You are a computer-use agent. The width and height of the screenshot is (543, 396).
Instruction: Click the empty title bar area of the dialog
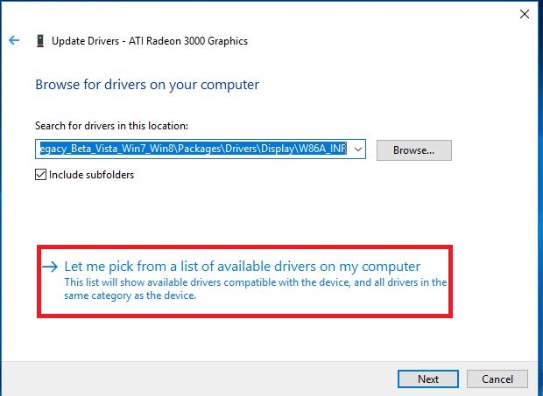pos(263,14)
